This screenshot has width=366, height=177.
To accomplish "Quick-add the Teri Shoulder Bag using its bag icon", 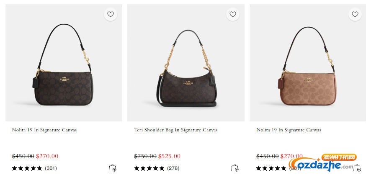I will pos(235,168).
